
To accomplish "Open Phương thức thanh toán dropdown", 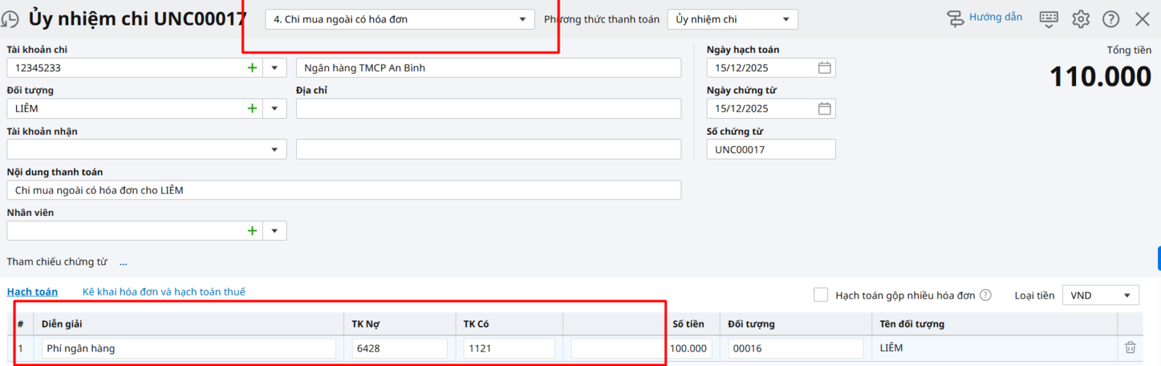I will 786,20.
